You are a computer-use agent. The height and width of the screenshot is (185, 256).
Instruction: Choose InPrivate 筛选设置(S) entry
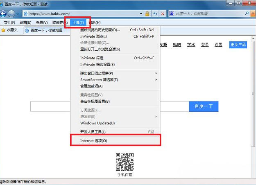coord(115,64)
